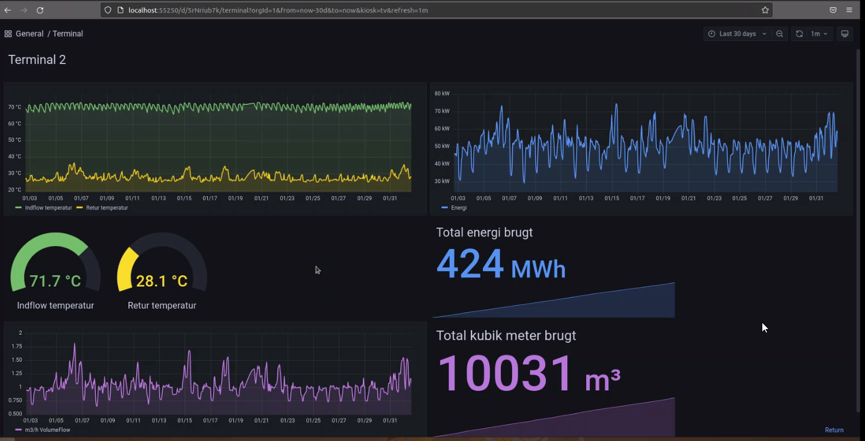The width and height of the screenshot is (865, 441).
Task: Click the Indflow temperatur gauge
Action: [x=55, y=263]
